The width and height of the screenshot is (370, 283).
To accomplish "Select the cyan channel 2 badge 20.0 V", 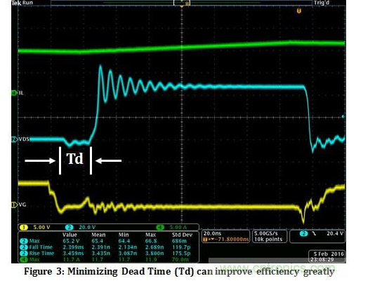I will (x=81, y=228).
